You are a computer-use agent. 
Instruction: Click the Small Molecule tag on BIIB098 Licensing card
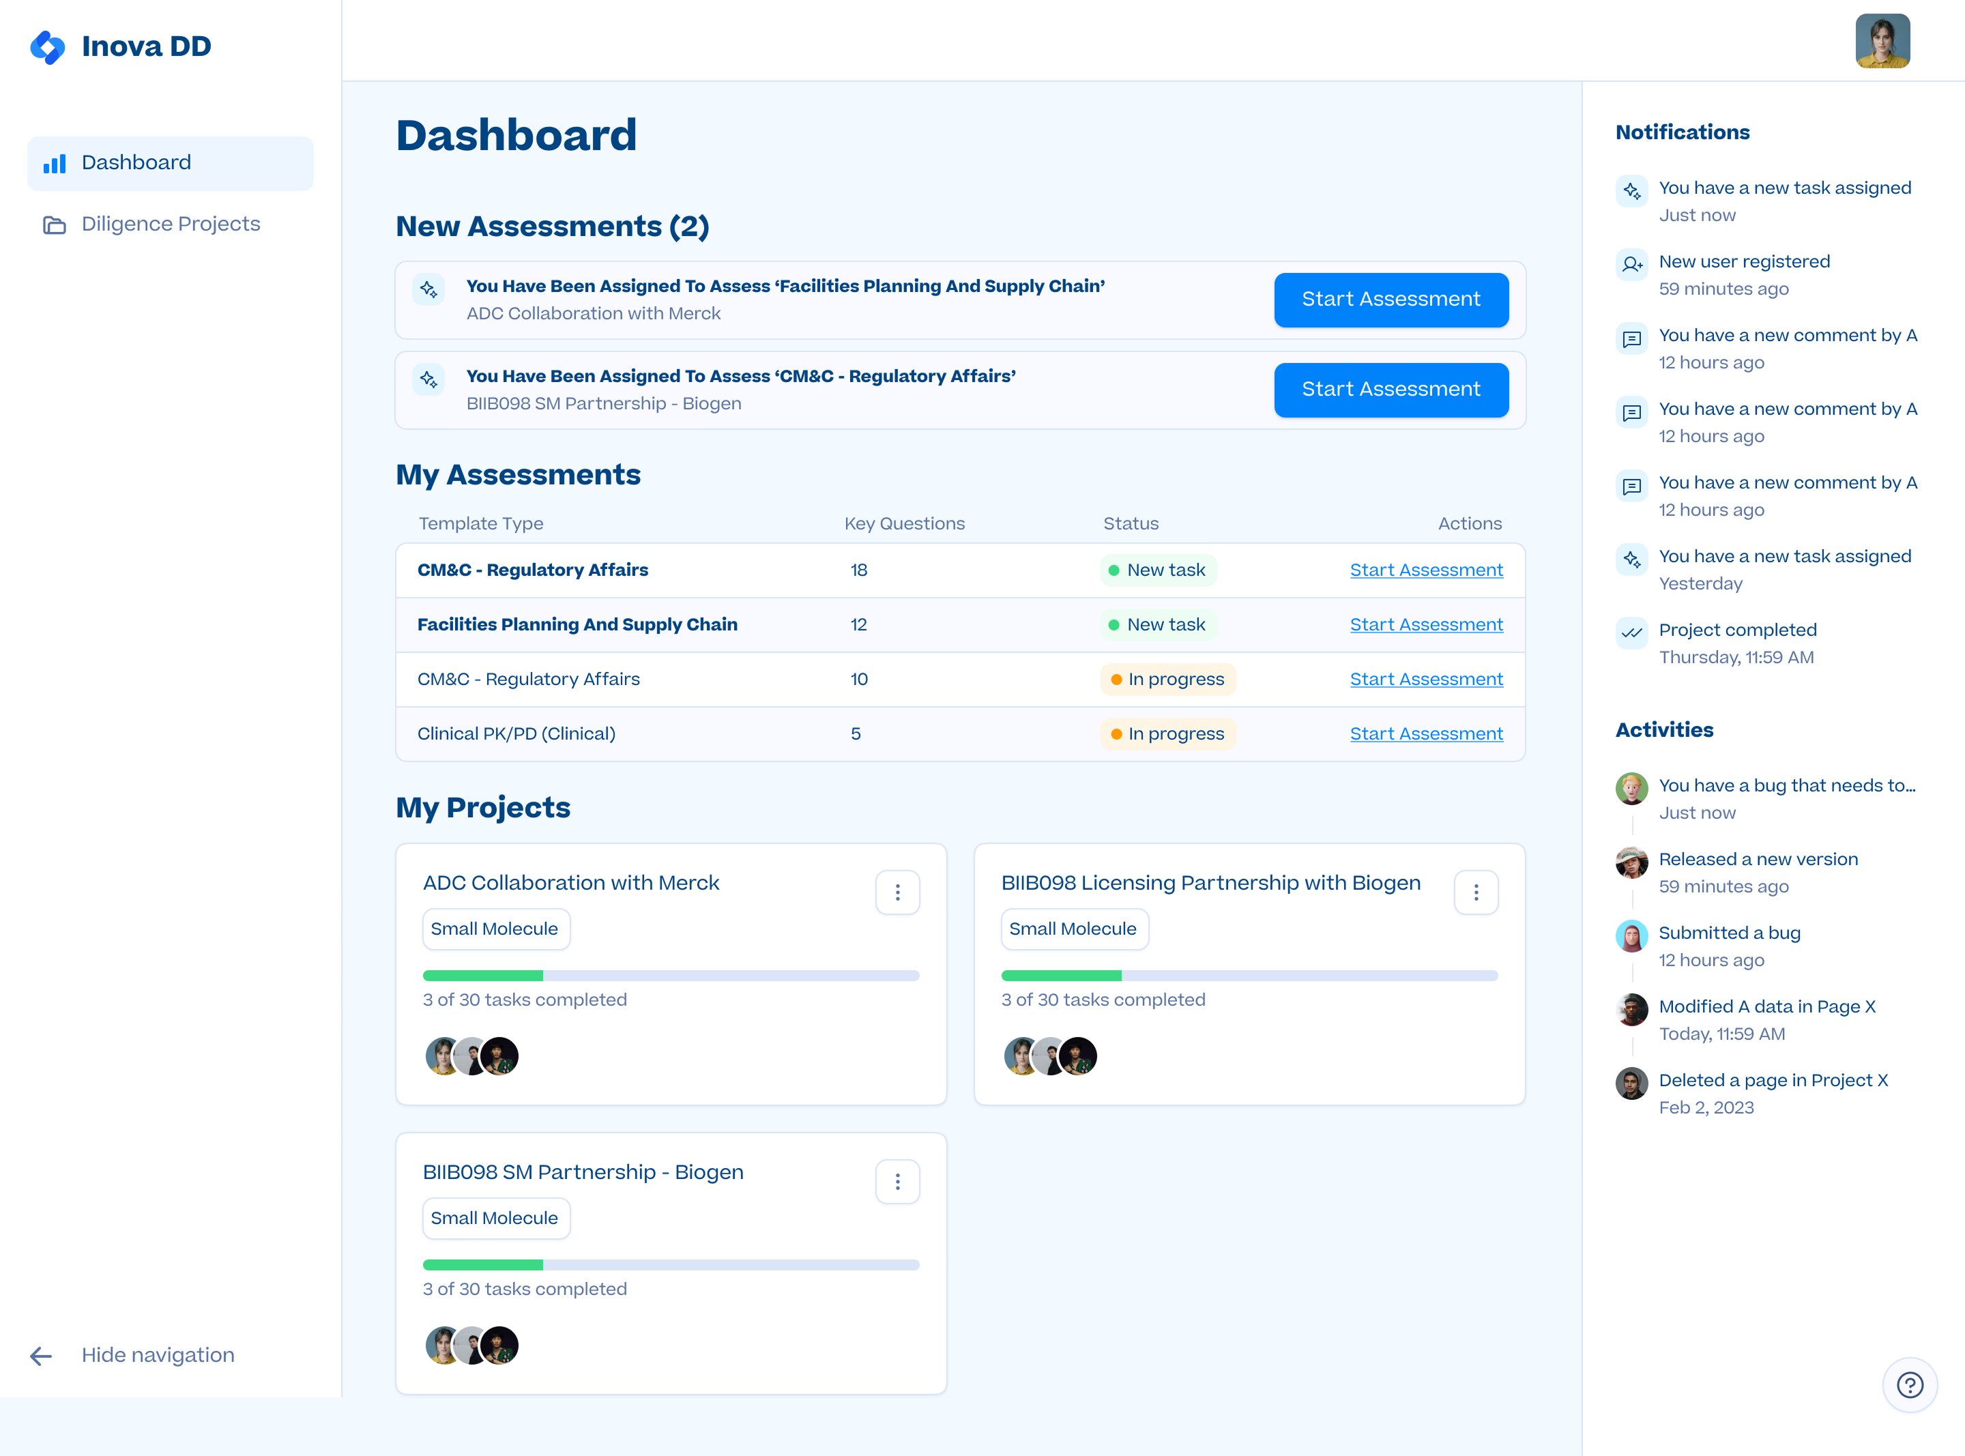pos(1073,929)
